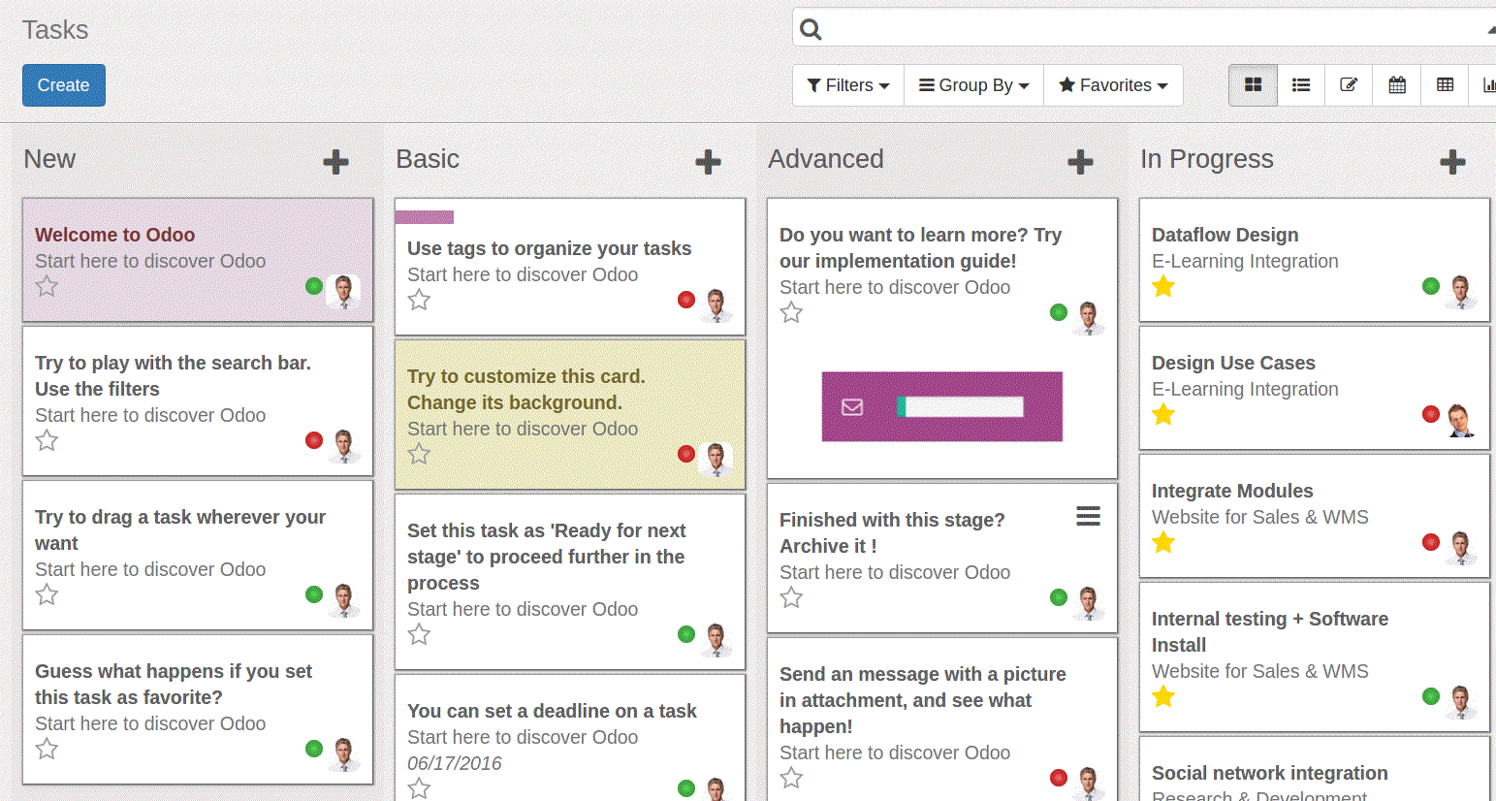Viewport: 1496px width, 801px height.
Task: Change green status on Dataflow Design card
Action: pos(1431,286)
